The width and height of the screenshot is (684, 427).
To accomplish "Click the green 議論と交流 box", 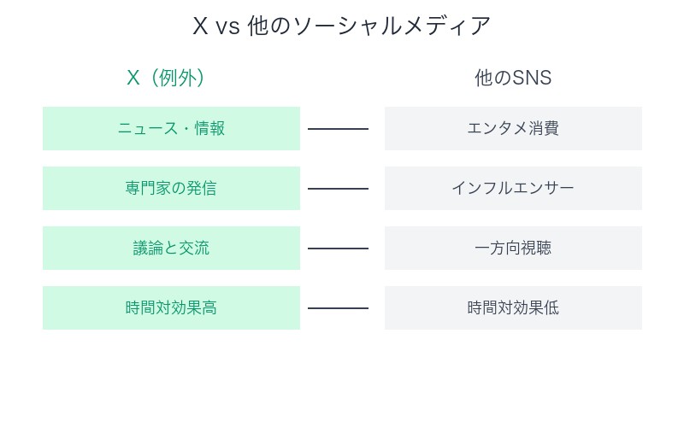I will point(171,248).
